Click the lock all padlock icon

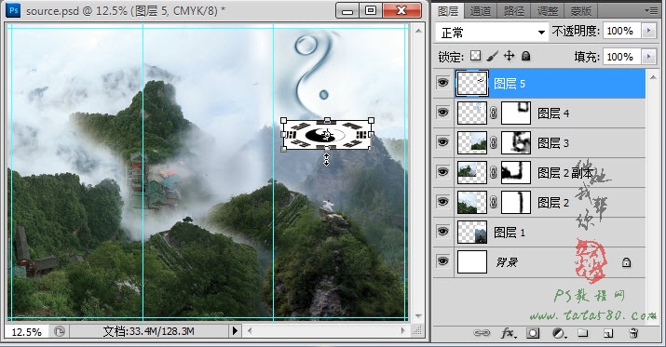526,56
